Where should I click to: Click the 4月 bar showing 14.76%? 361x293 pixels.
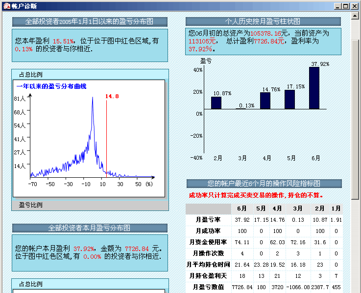coord(265,101)
